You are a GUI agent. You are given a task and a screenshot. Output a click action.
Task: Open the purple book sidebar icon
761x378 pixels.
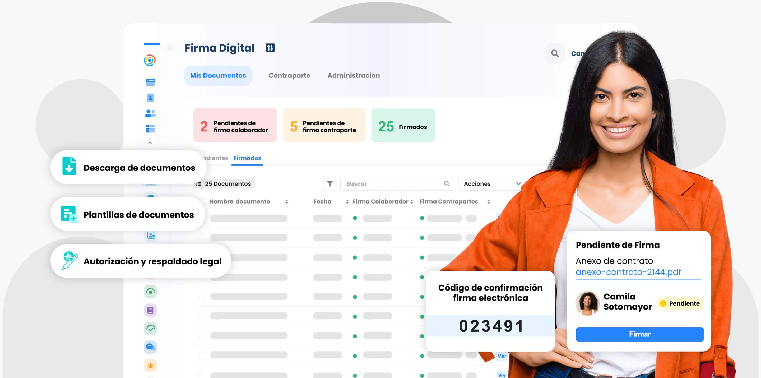(x=151, y=310)
